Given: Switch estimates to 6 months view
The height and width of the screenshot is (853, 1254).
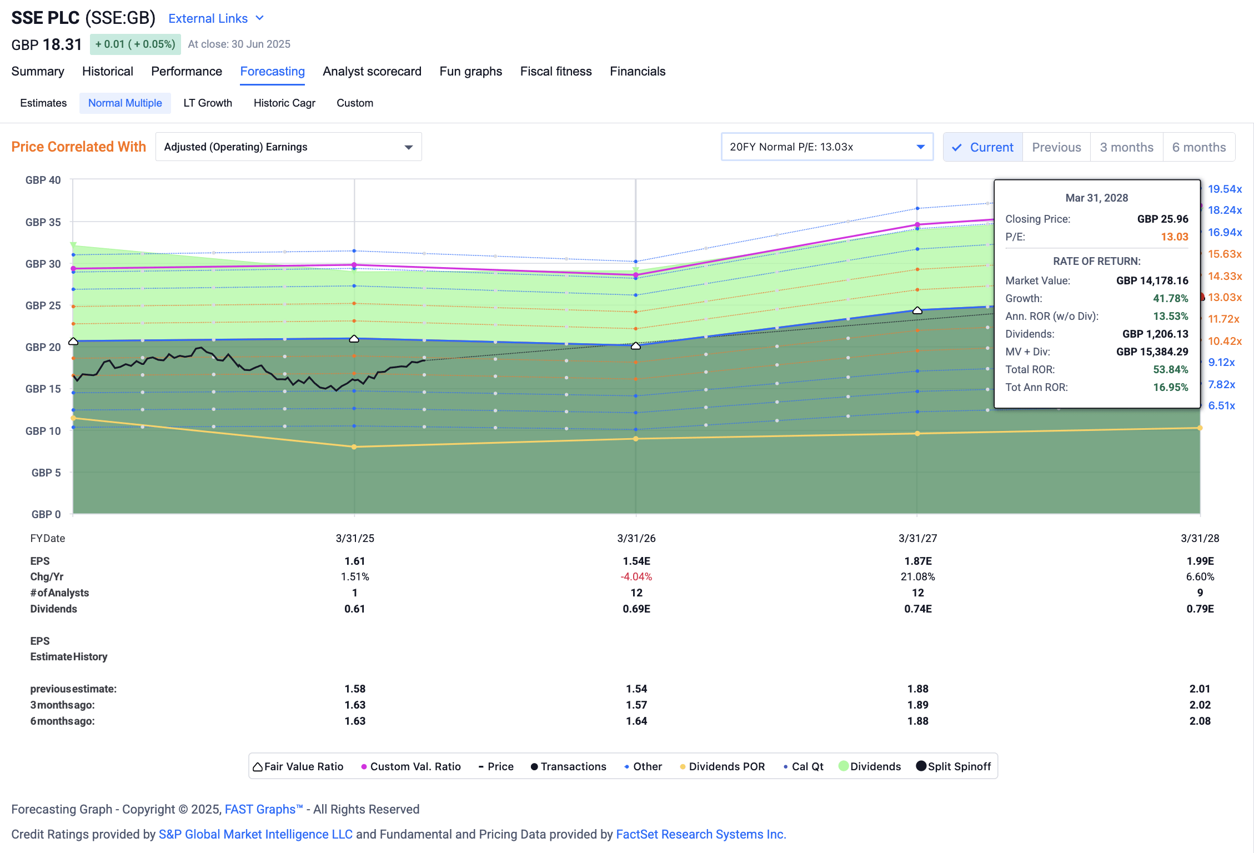Looking at the screenshot, I should (x=1199, y=147).
